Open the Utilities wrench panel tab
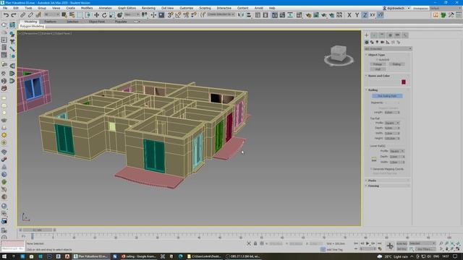Screen dimensions: 463x260 (405, 35)
